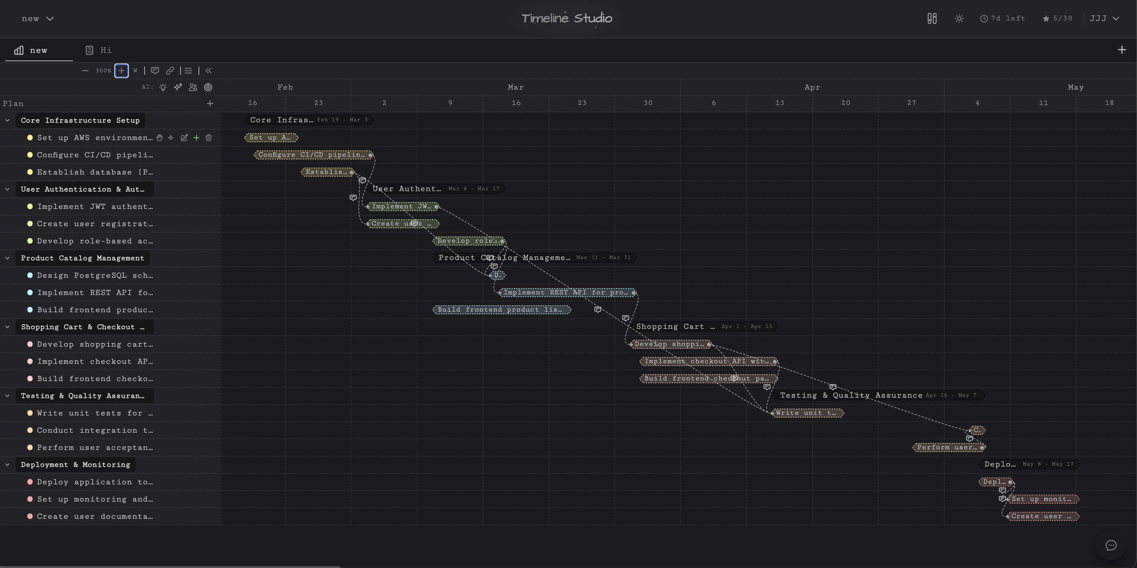Collapse the Core Infrastructure Setup section
Screen dimensions: 1137x568
pyautogui.click(x=7, y=120)
